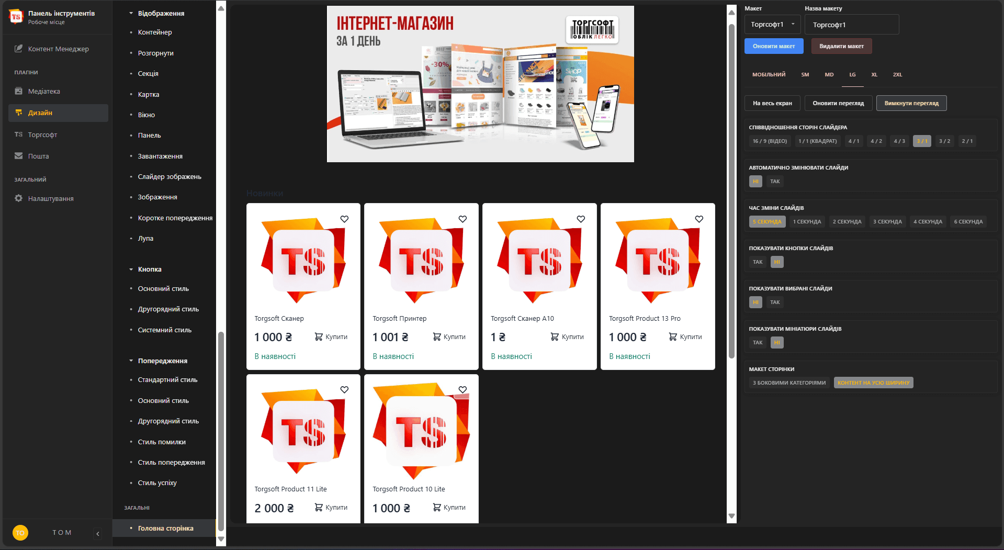Switch to MD breakpoint tab
This screenshot has height=550, width=1004.
pyautogui.click(x=829, y=75)
